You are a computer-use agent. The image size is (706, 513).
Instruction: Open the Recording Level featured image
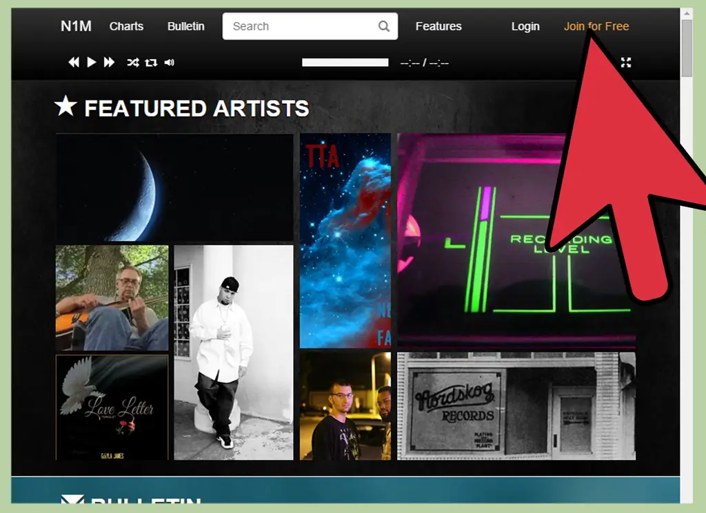pos(516,240)
